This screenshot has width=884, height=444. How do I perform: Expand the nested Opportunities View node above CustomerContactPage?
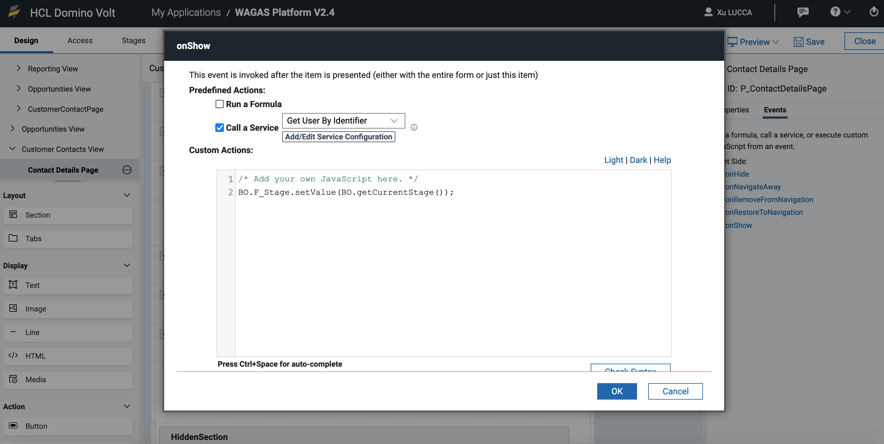pyautogui.click(x=19, y=88)
